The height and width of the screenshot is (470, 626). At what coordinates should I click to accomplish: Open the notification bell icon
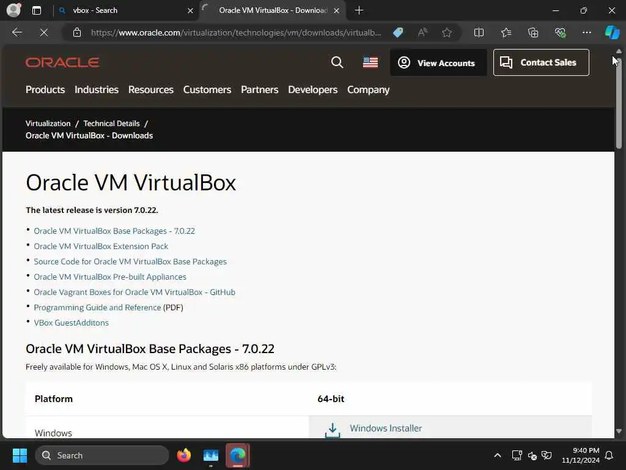pyautogui.click(x=609, y=455)
